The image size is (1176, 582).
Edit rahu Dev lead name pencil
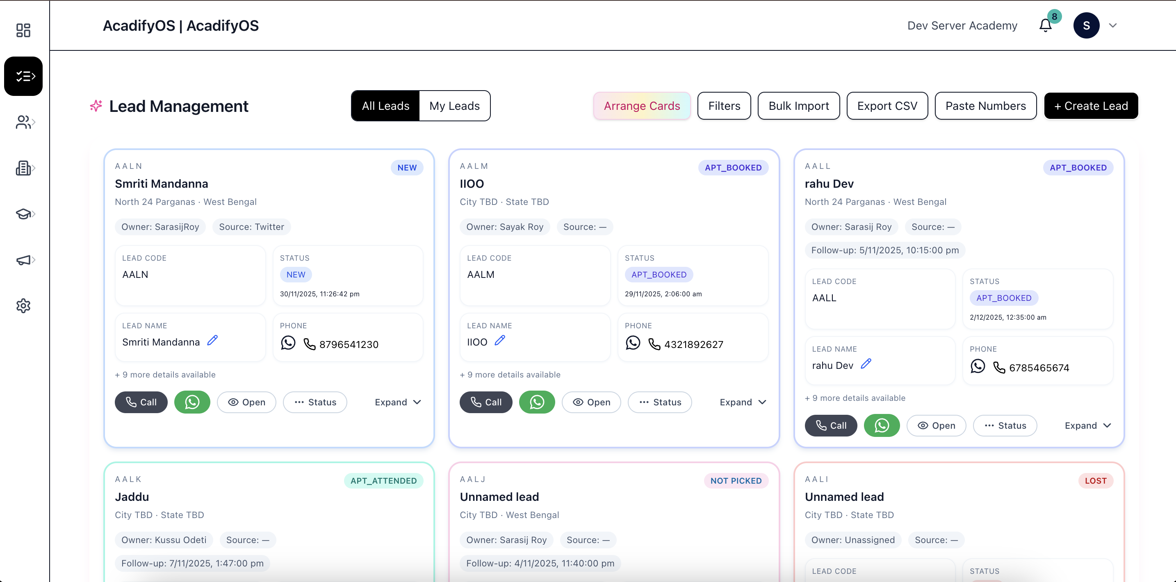tap(866, 364)
